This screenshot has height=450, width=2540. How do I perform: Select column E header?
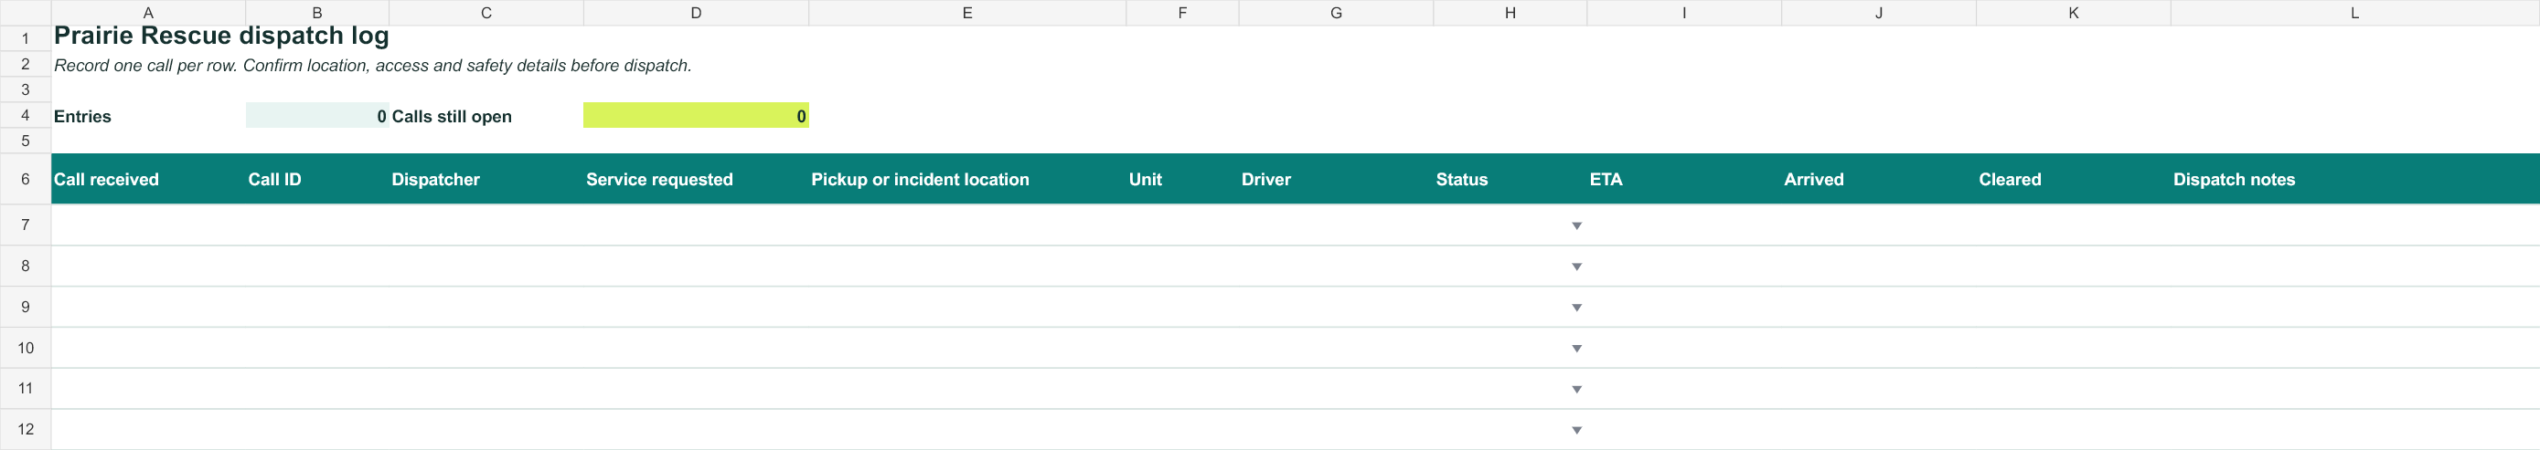967,13
